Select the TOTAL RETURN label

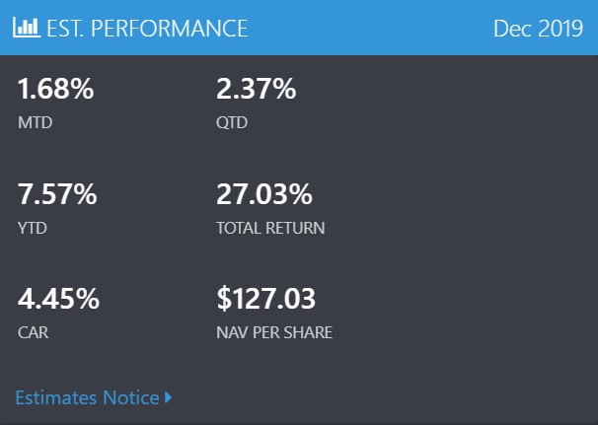[x=270, y=228]
